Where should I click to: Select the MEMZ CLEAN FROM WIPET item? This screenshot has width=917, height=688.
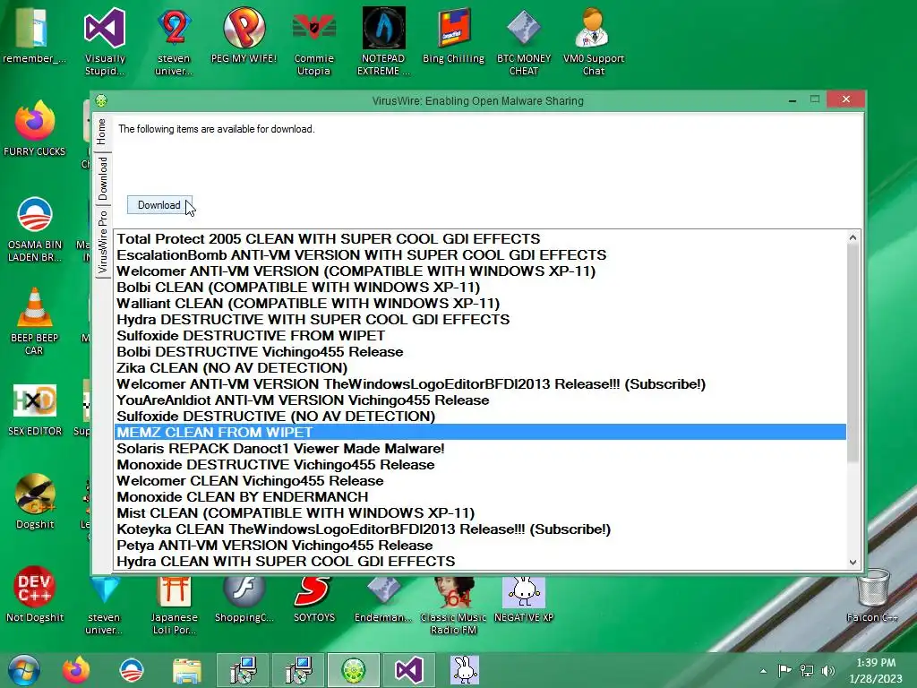pyautogui.click(x=480, y=433)
